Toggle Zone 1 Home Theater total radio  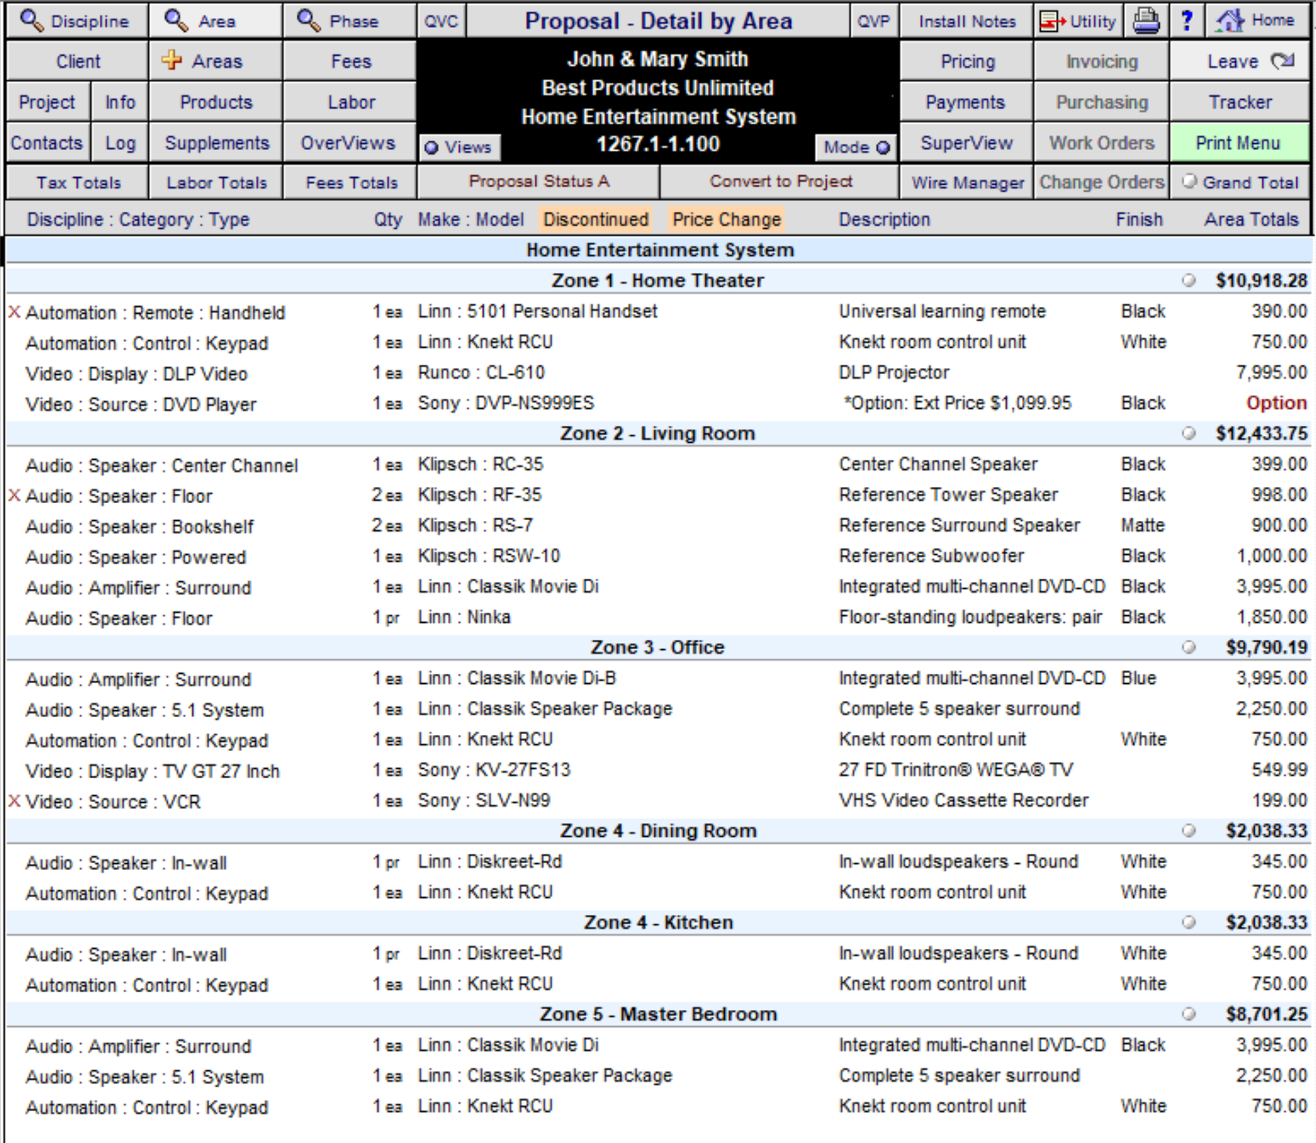[x=1188, y=280]
